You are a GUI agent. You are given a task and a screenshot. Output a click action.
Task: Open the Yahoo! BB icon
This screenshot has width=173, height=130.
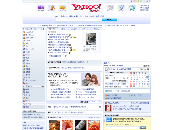click(41, 8)
